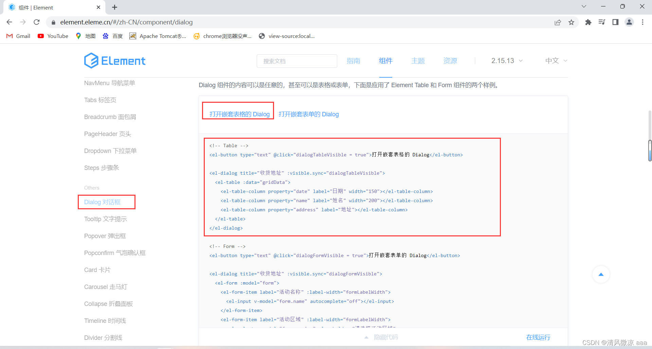Click the Element logo
This screenshot has width=652, height=349.
(x=115, y=61)
